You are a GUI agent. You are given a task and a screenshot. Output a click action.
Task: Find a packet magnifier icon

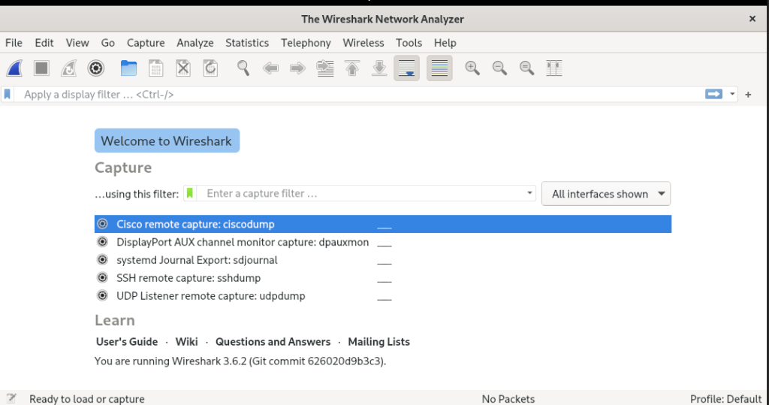(x=243, y=68)
